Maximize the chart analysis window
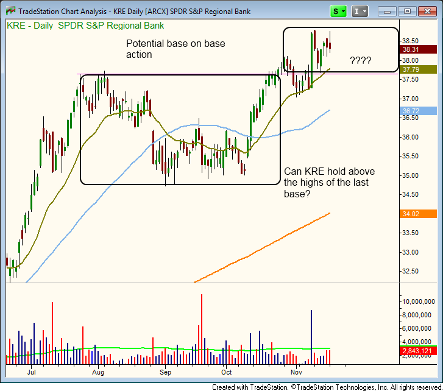Viewport: 443px width, 391px height. point(407,12)
